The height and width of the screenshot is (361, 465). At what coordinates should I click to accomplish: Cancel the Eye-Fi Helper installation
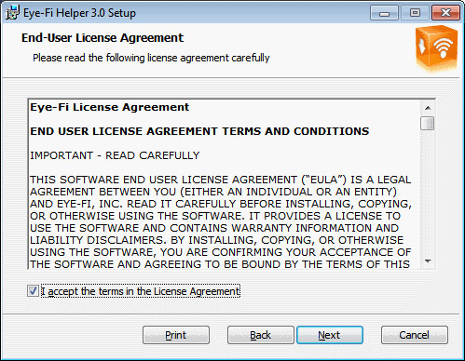[x=415, y=335]
